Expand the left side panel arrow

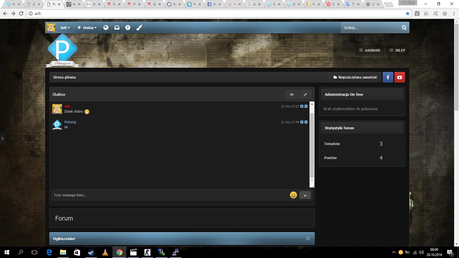(x=2, y=138)
